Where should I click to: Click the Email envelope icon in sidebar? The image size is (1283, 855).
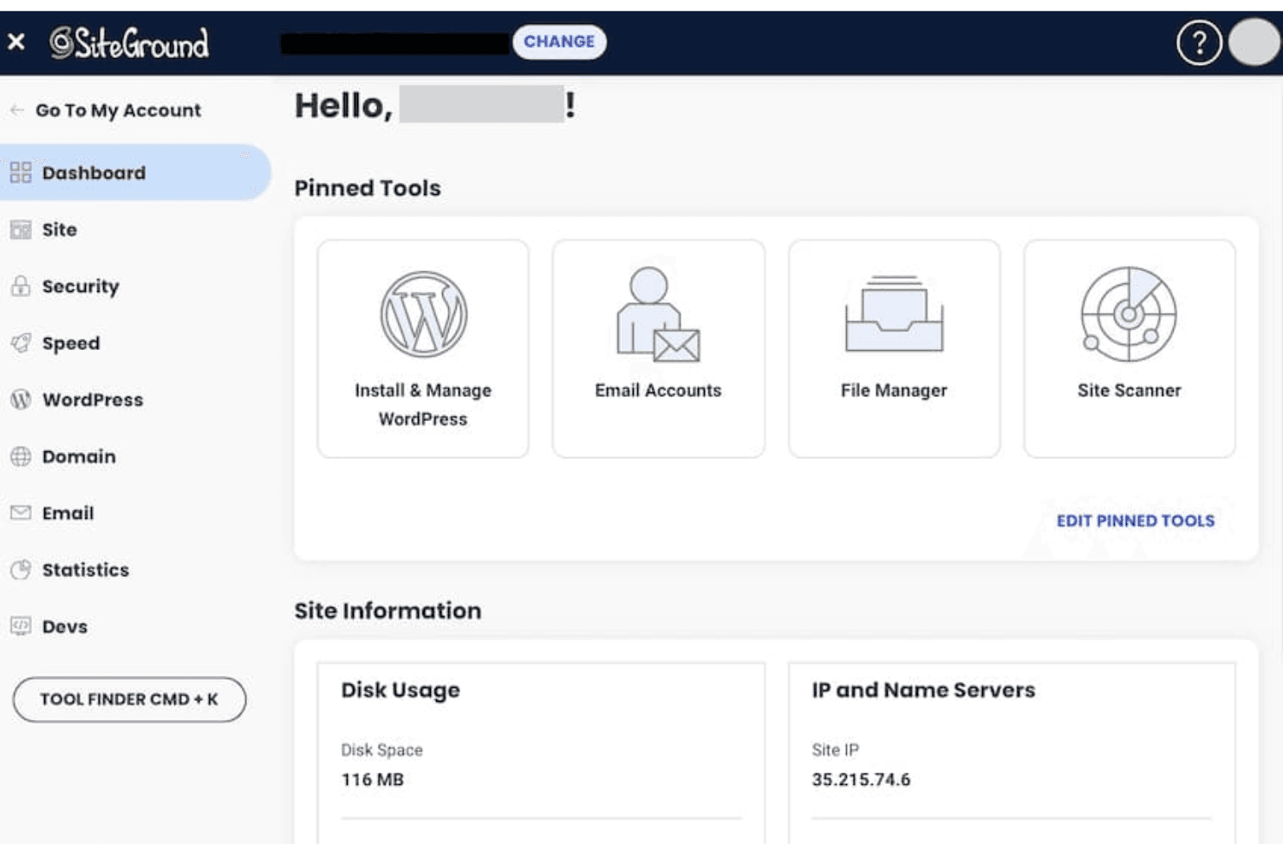tap(21, 513)
